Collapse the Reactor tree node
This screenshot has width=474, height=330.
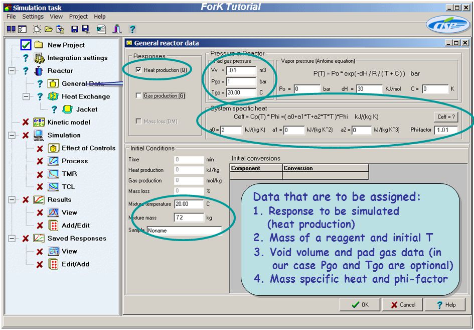coord(12,71)
